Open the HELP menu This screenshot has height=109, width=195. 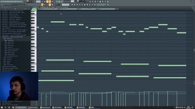point(21,2)
